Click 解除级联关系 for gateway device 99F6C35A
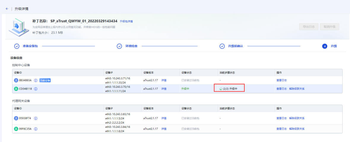Screen dimensions: 350x142 click(297, 129)
